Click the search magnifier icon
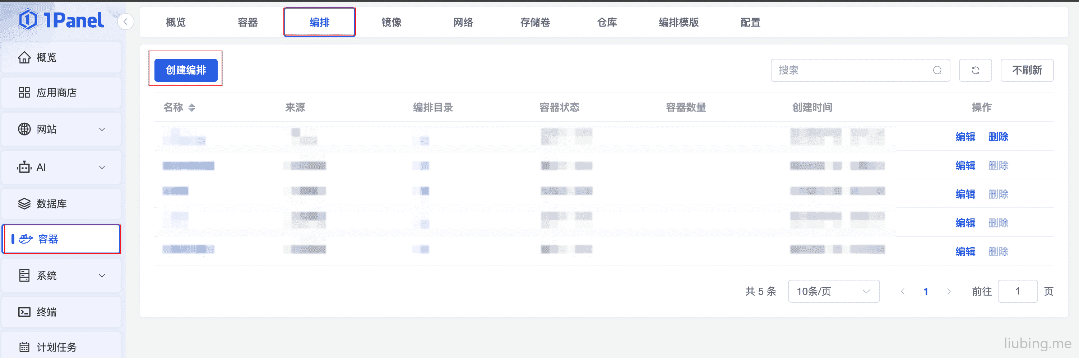 937,70
